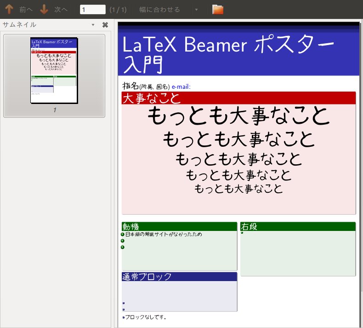This screenshot has height=328, width=363.
Task: Click the LaTeX Beamer ポスター入門 title
Action: pos(228,54)
